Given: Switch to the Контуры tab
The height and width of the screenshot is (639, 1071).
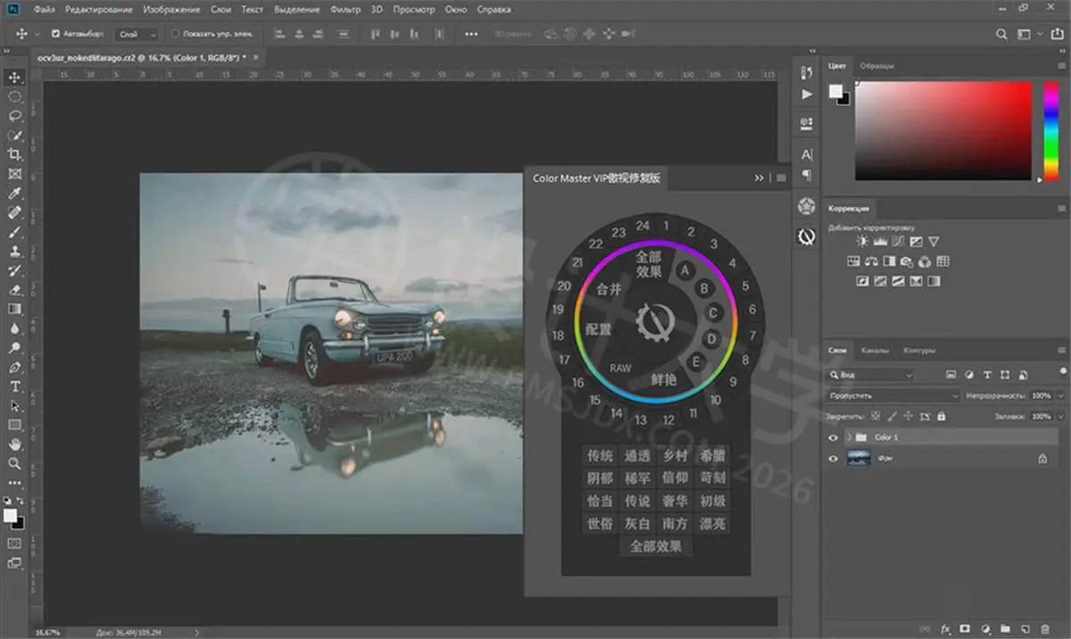Looking at the screenshot, I should click(919, 351).
